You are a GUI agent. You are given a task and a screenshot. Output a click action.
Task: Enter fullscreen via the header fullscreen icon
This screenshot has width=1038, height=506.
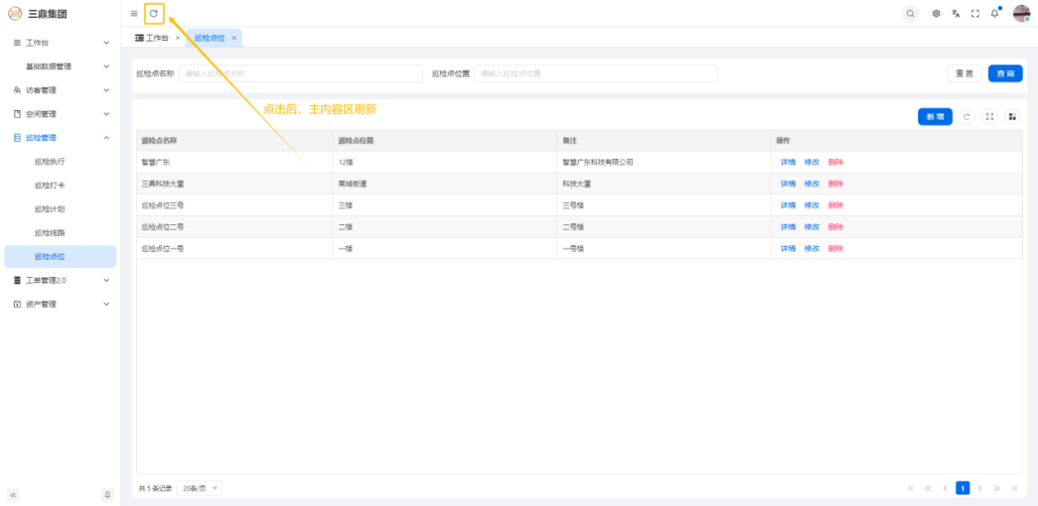tap(975, 14)
